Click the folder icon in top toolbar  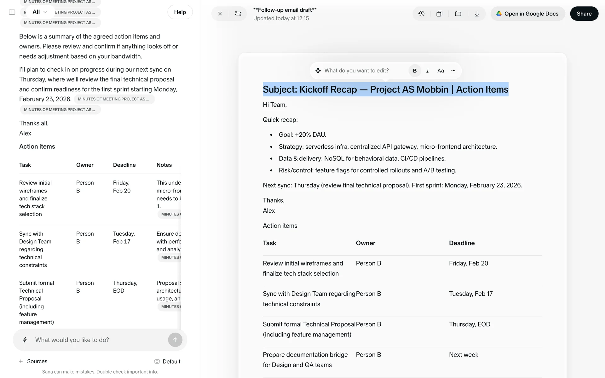tap(458, 14)
